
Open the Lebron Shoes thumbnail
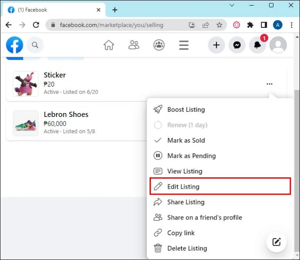pos(26,123)
